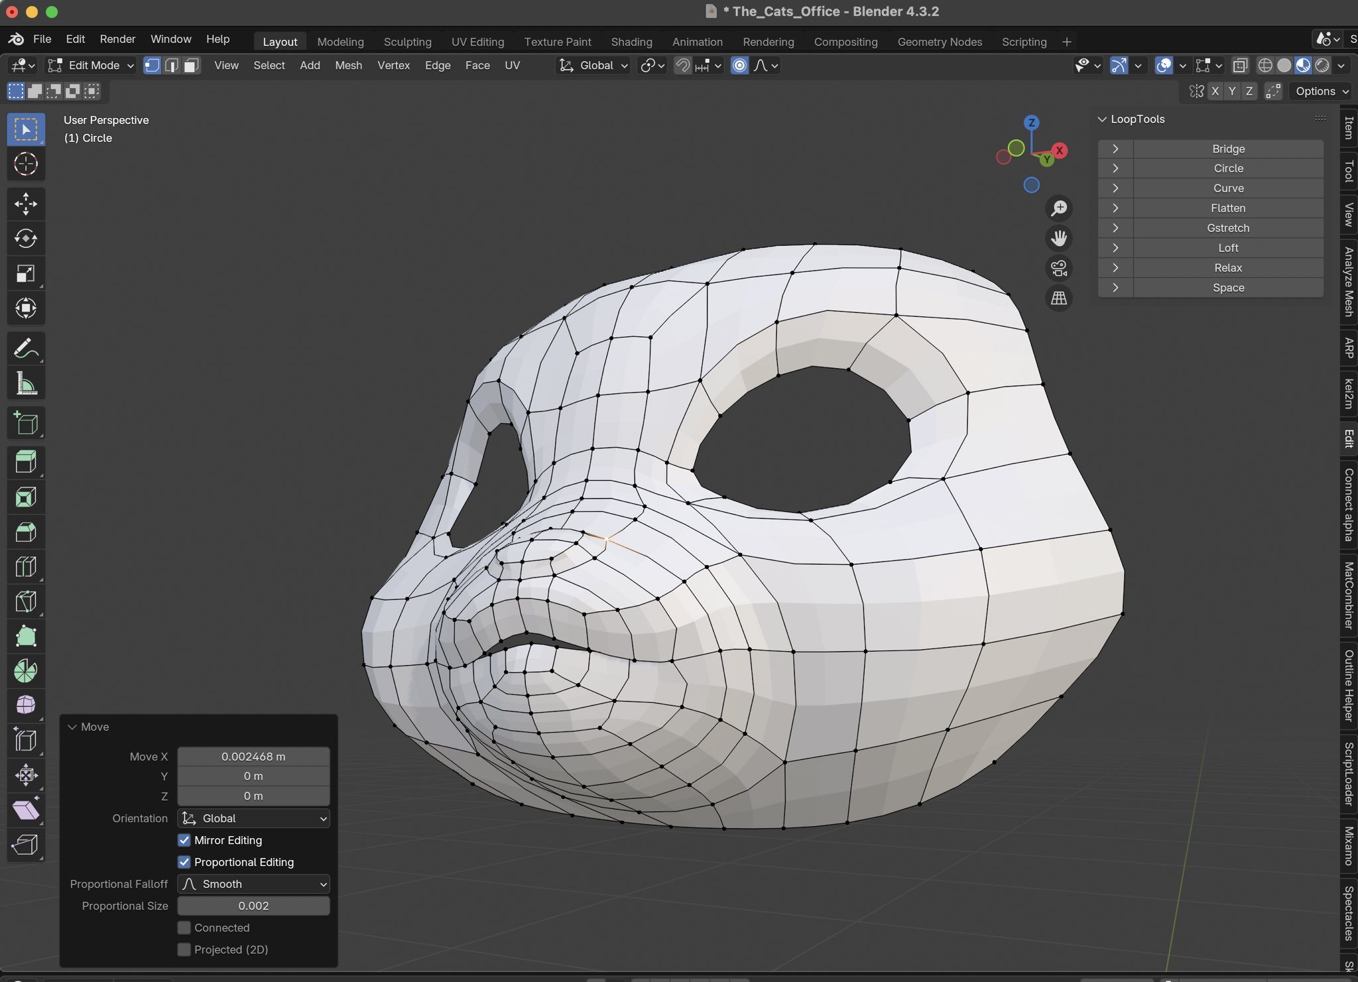
Task: Select the Inset Faces tool
Action: click(26, 497)
